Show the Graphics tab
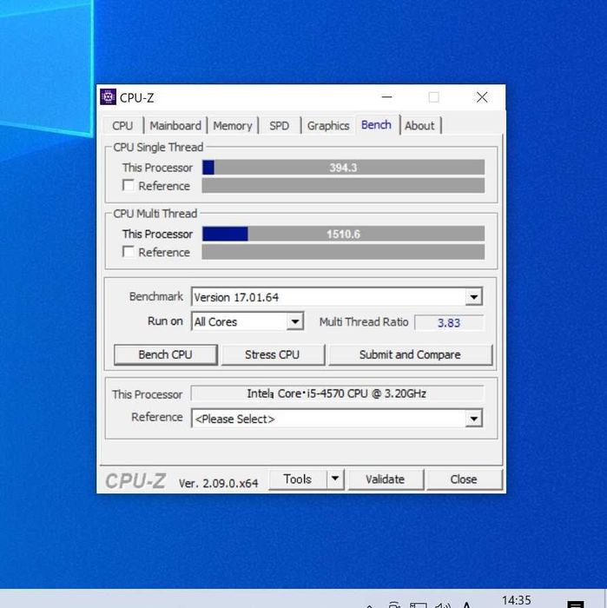The width and height of the screenshot is (607, 608). coord(328,126)
